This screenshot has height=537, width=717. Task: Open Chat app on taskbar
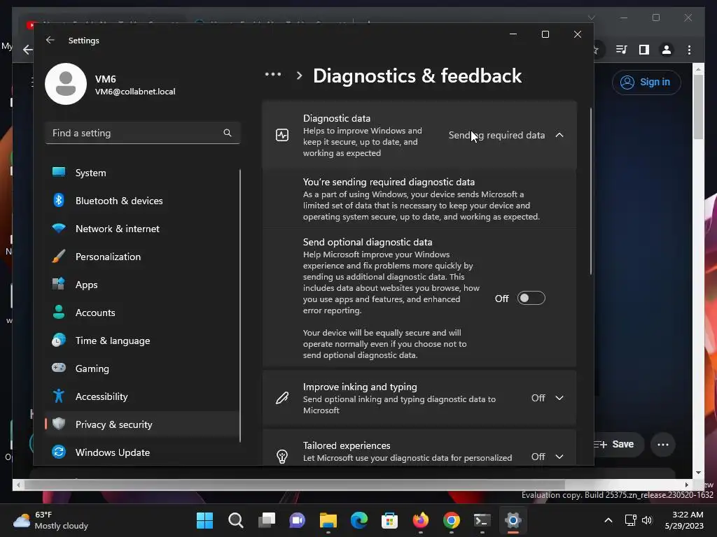(x=297, y=520)
